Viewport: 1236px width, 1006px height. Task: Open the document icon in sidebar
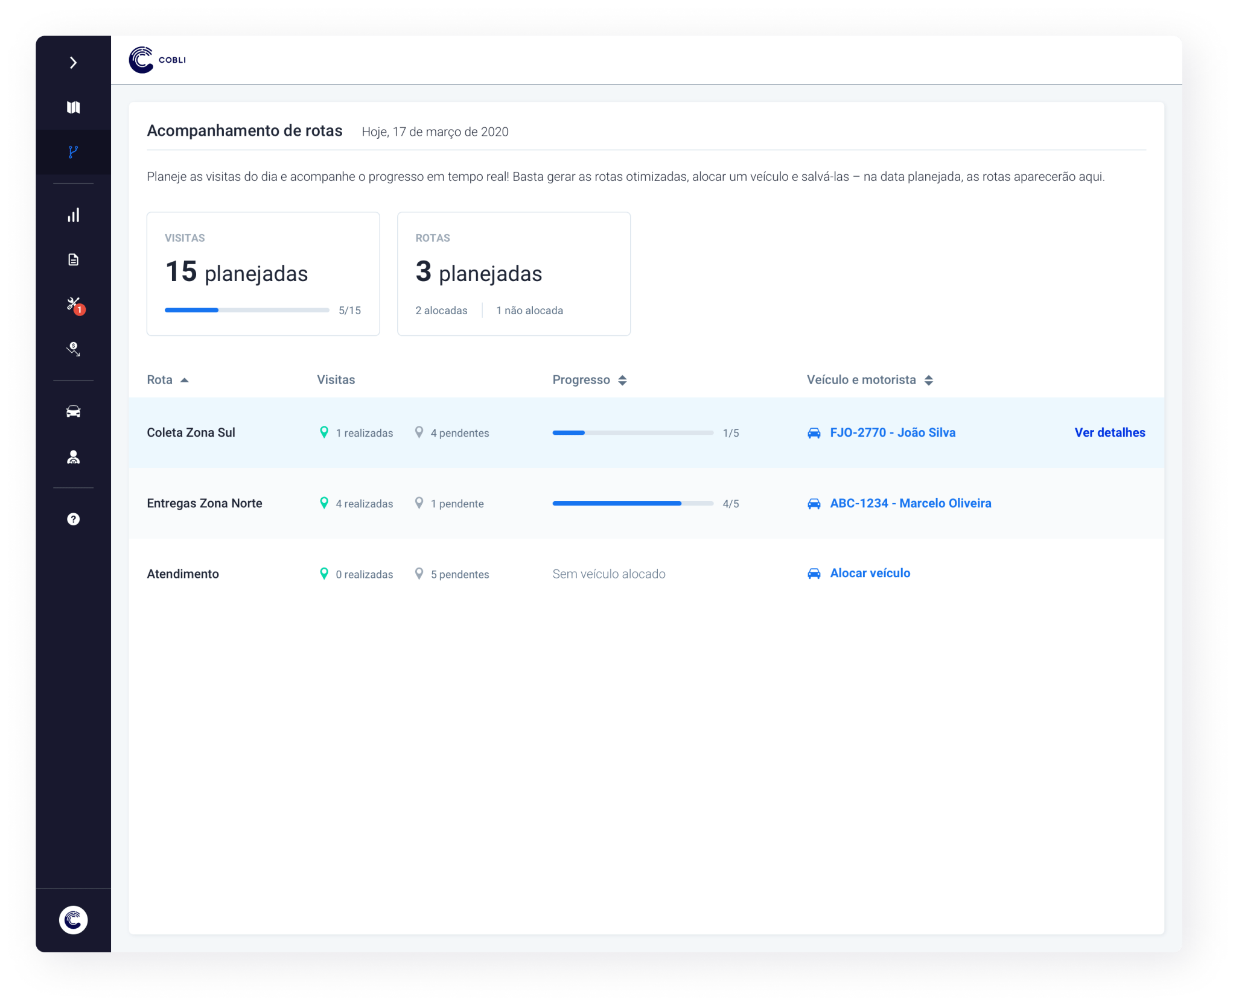[x=73, y=260]
